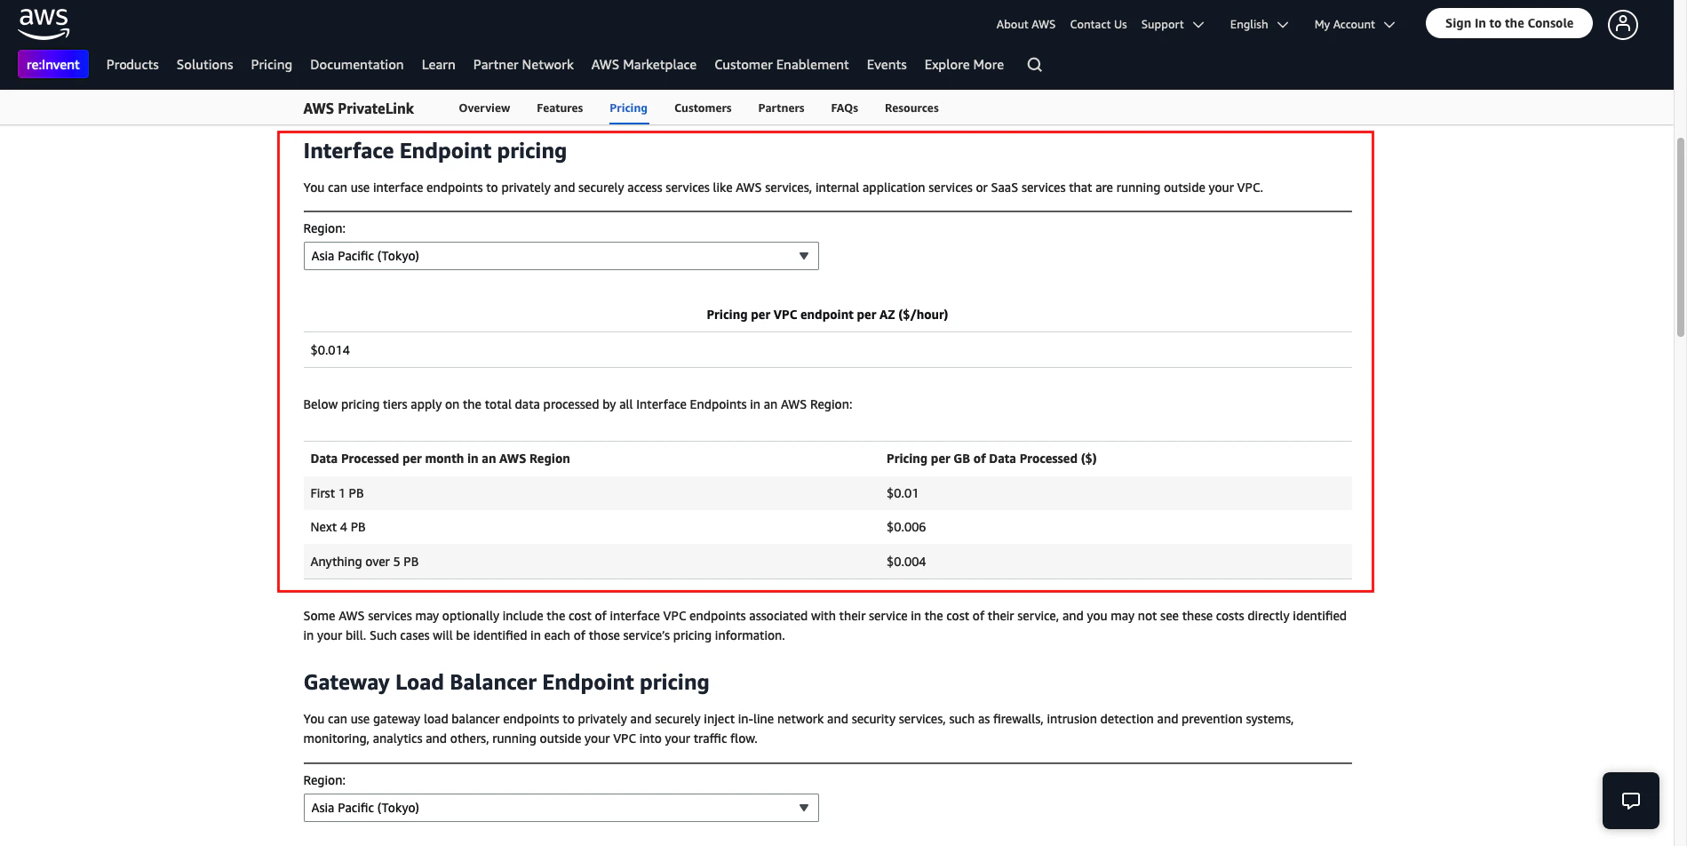Image resolution: width=1687 pixels, height=846 pixels.
Task: Switch to the Customers tab
Action: (x=703, y=108)
